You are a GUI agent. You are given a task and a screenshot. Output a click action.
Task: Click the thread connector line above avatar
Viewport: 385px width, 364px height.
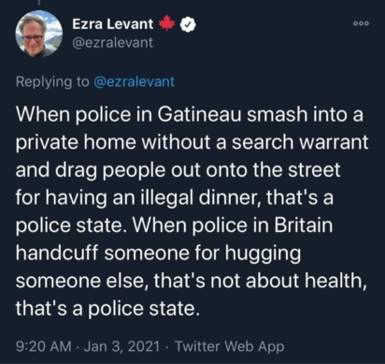[x=39, y=2]
